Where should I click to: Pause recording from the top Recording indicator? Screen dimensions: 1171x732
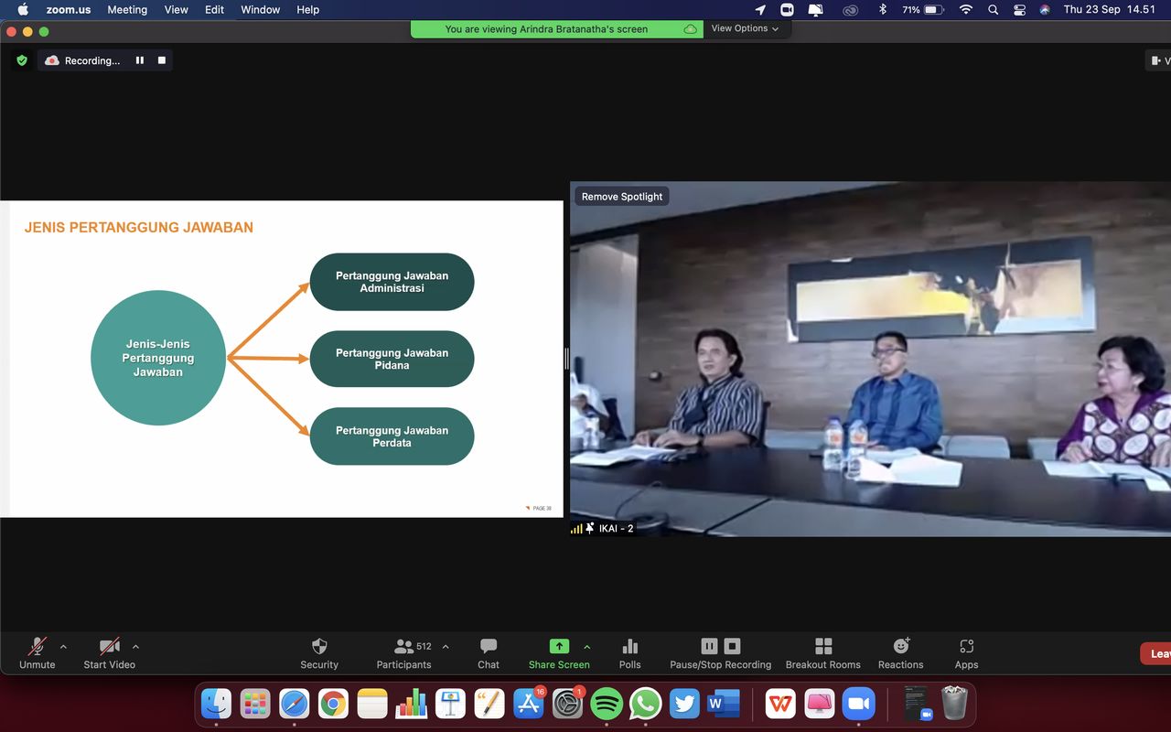pos(140,60)
